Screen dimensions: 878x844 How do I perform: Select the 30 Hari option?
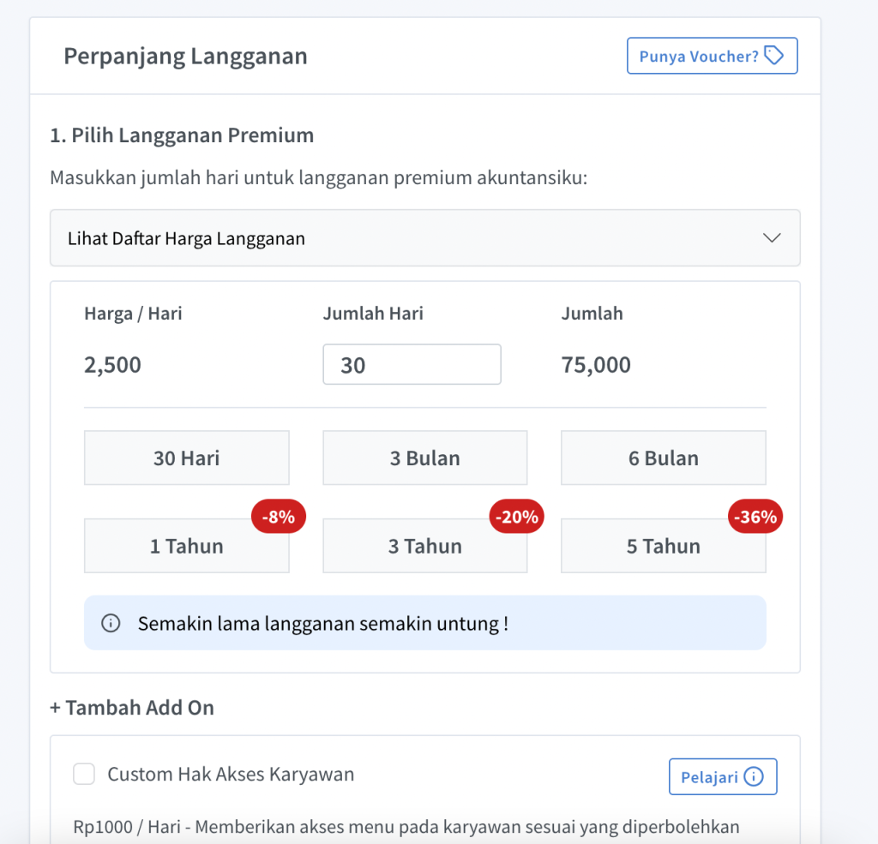pyautogui.click(x=186, y=458)
